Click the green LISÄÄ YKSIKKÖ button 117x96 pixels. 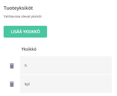(x=25, y=32)
